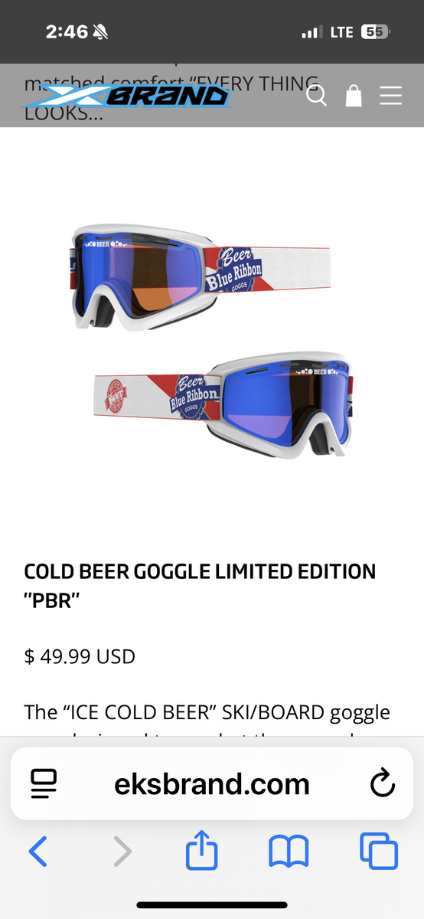The height and width of the screenshot is (919, 424).
Task: Tap the lower goggle product image
Action: coord(222,404)
